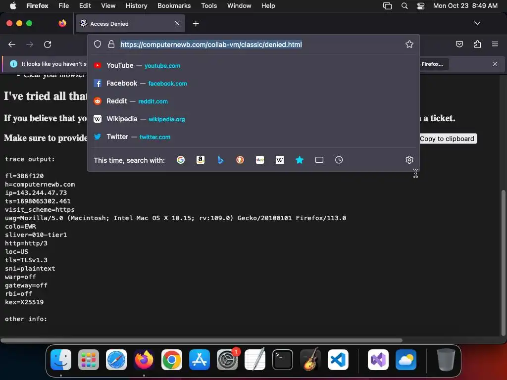Select the Twitter suggestion

[x=253, y=137]
